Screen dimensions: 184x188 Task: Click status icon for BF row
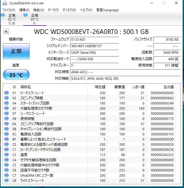pyautogui.click(x=7, y=139)
